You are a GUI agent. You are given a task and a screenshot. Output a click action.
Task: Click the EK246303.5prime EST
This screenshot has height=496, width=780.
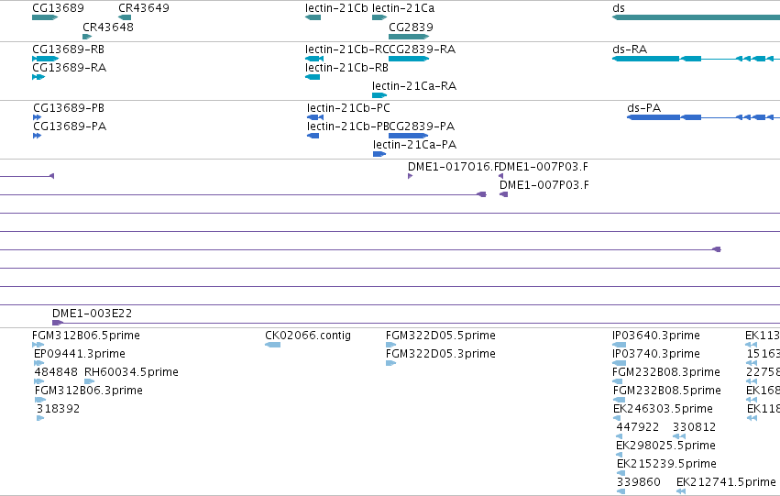[617, 418]
